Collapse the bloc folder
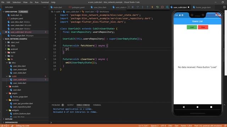 pyautogui.click(x=7, y=63)
